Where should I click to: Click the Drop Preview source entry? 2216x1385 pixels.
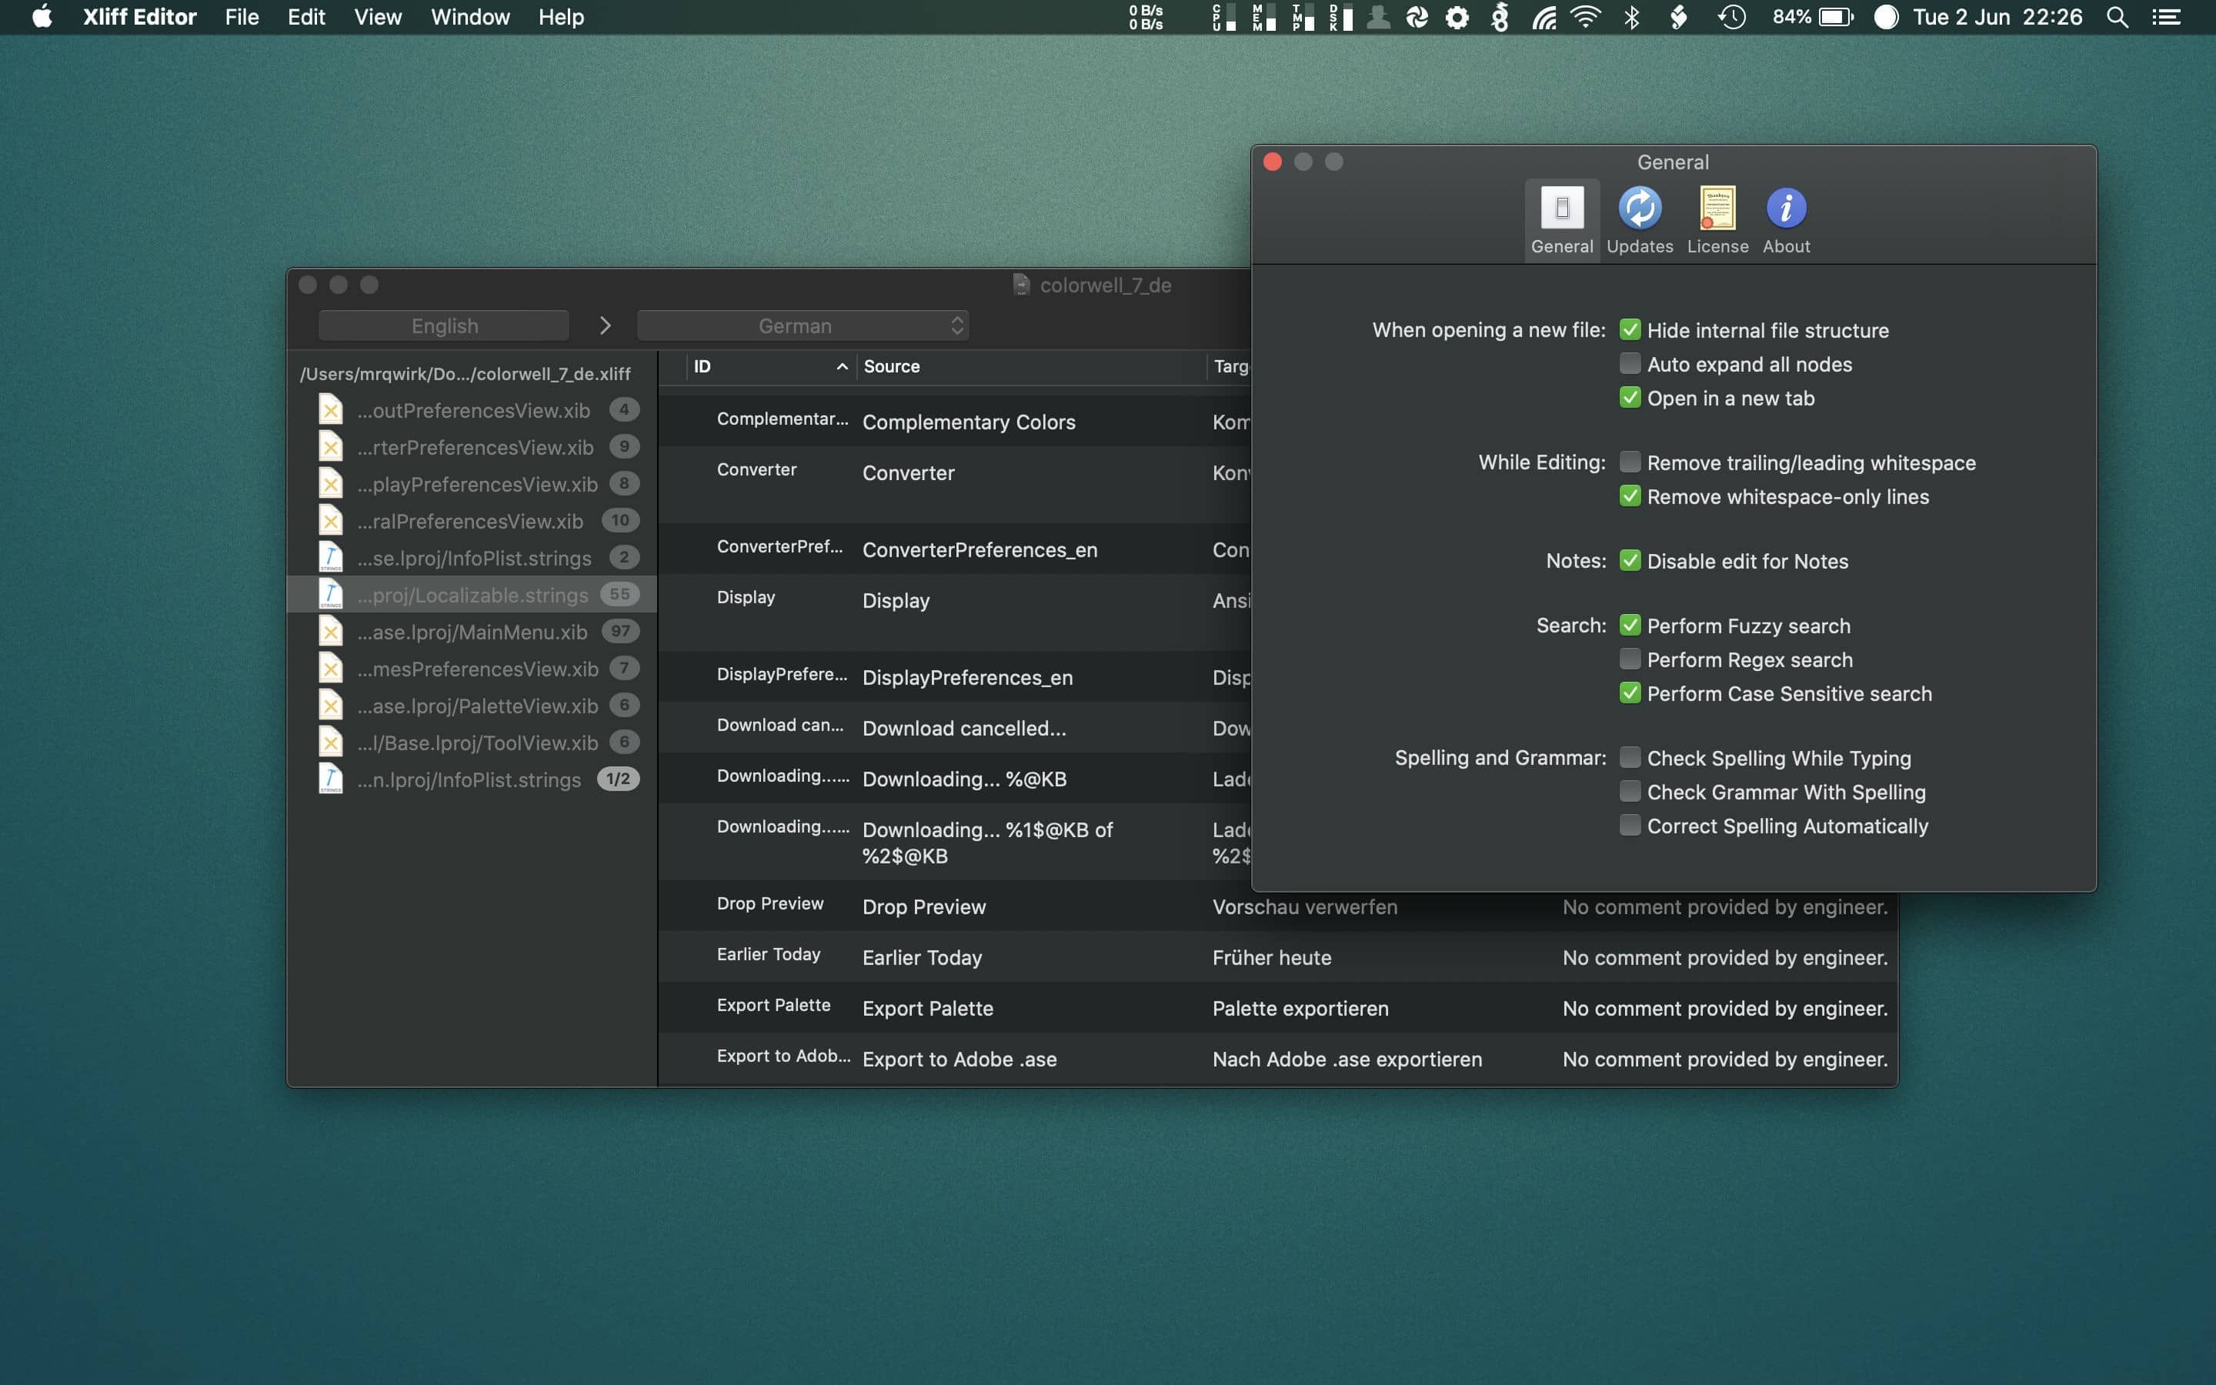926,906
